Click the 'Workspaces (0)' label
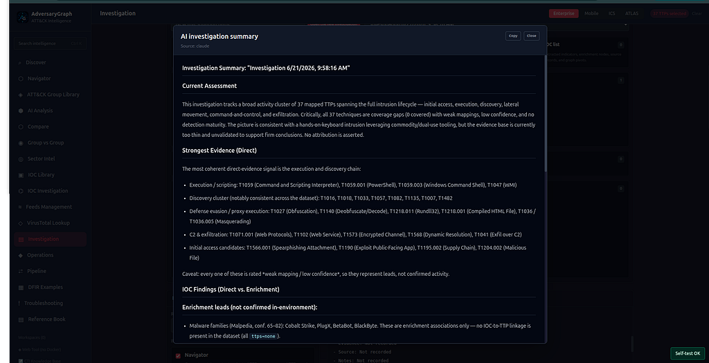Viewport: 709px width, 363px height. tap(32, 337)
